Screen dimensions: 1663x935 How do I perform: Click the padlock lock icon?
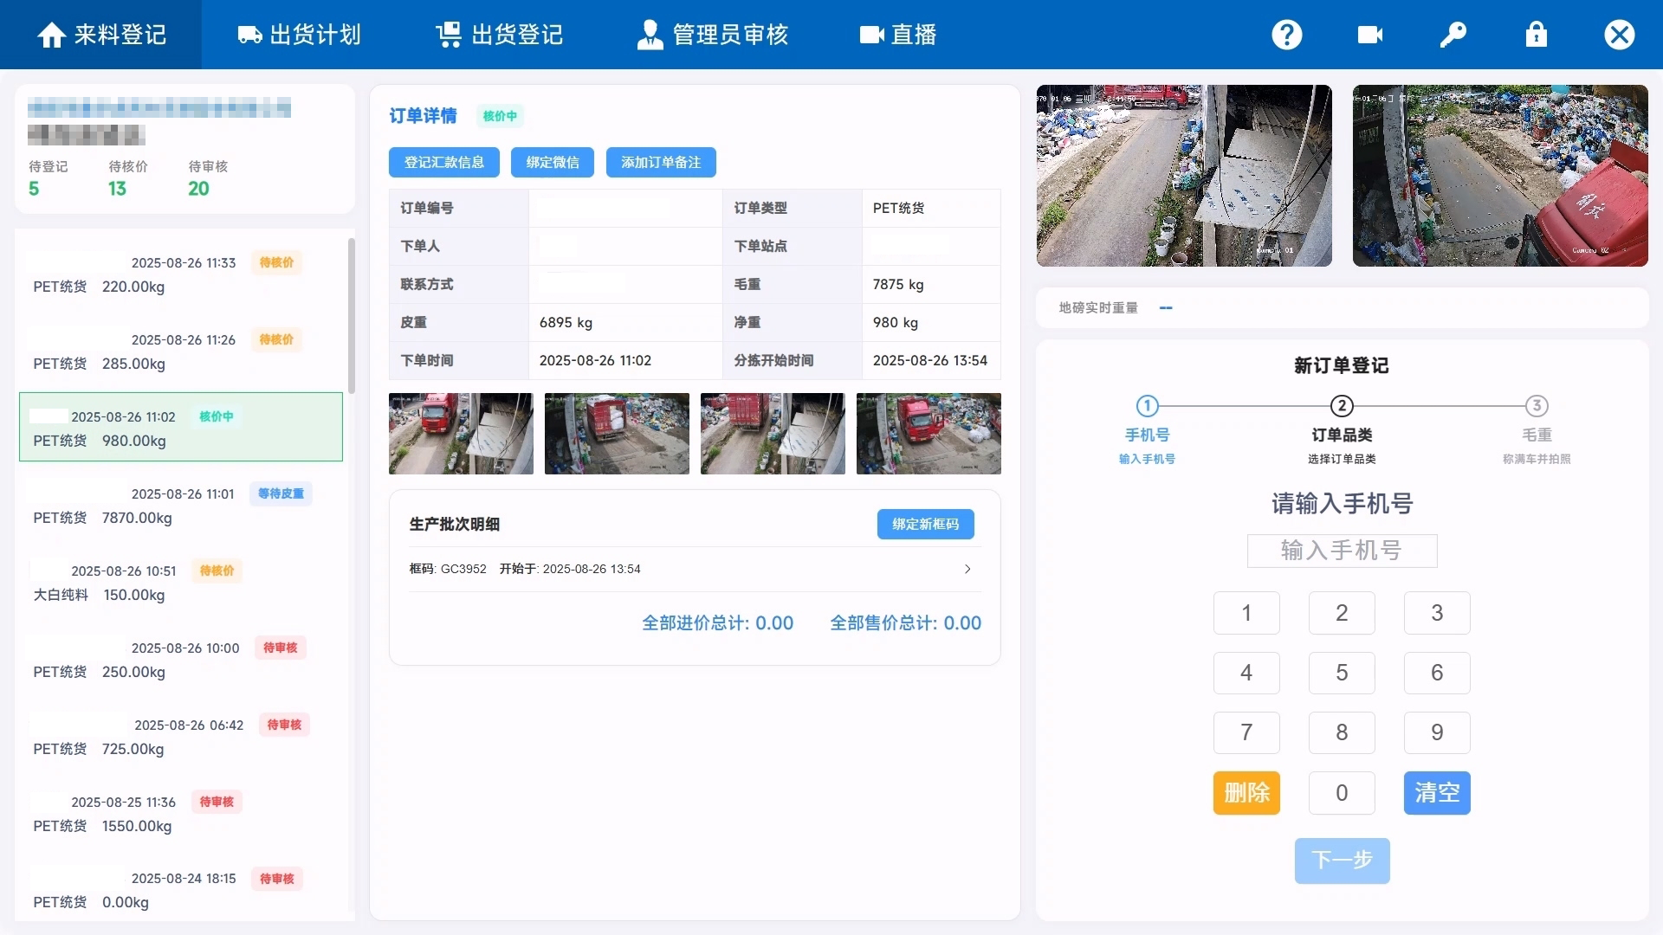tap(1536, 35)
